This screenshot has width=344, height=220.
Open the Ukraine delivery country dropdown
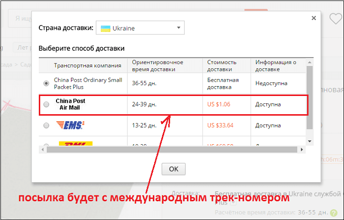[140, 28]
